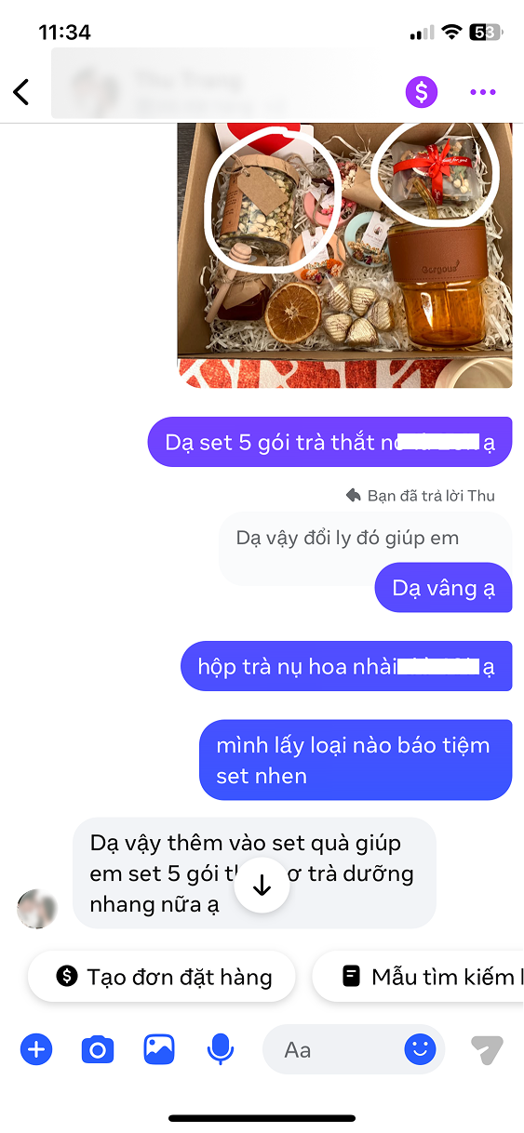The height and width of the screenshot is (1133, 524).
Task: Tap the hộp trà nụ hoa nhài message
Action: click(346, 666)
